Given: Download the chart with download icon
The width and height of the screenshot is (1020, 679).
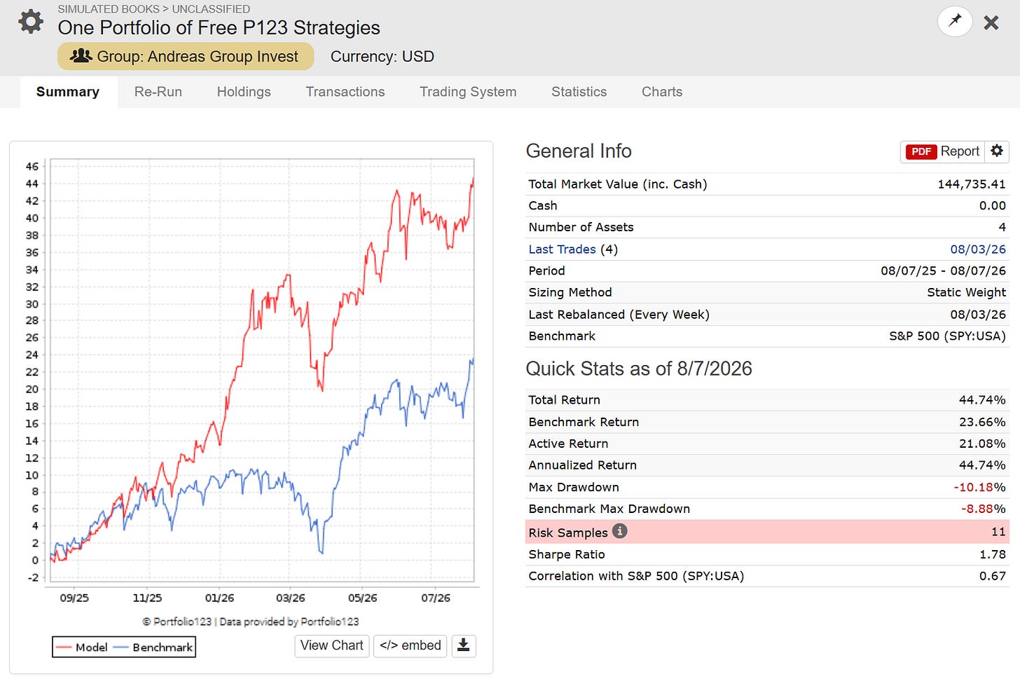Looking at the screenshot, I should click(x=464, y=645).
